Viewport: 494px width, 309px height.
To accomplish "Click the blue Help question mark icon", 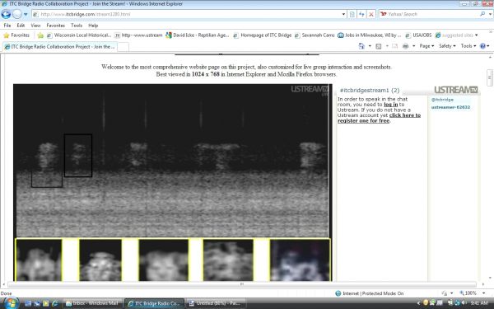I will (x=482, y=46).
